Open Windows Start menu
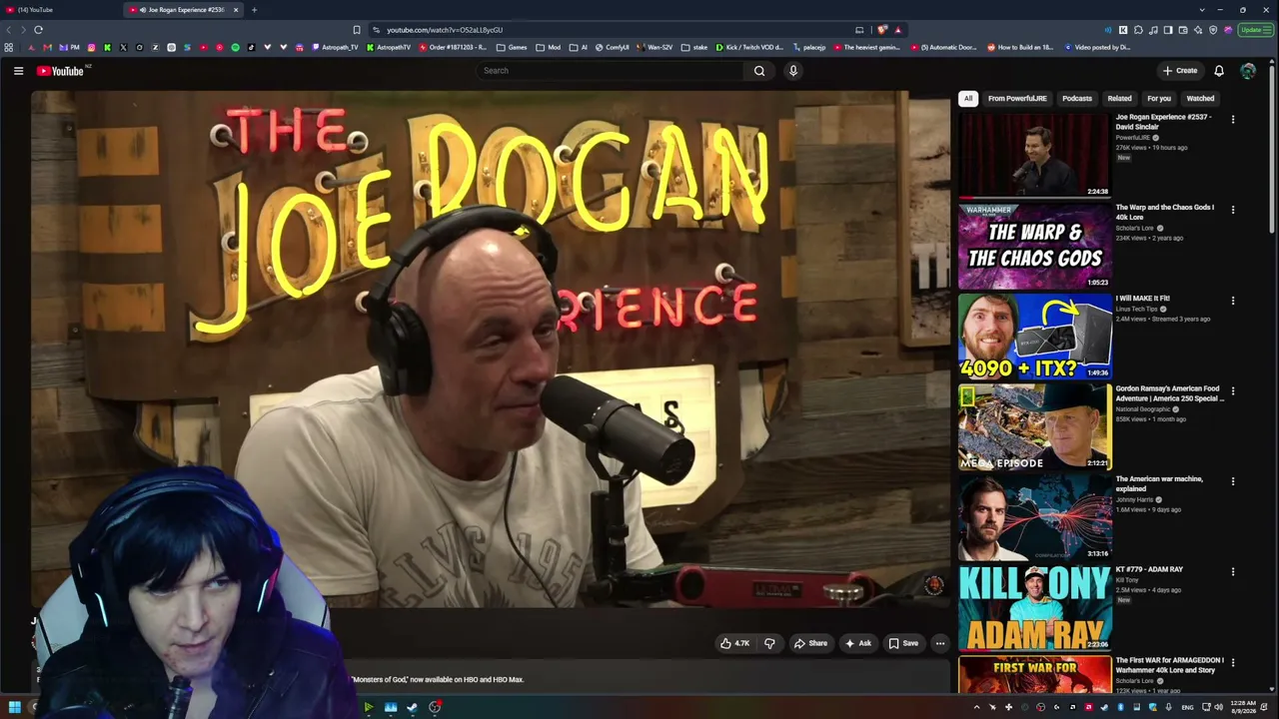 pyautogui.click(x=14, y=707)
